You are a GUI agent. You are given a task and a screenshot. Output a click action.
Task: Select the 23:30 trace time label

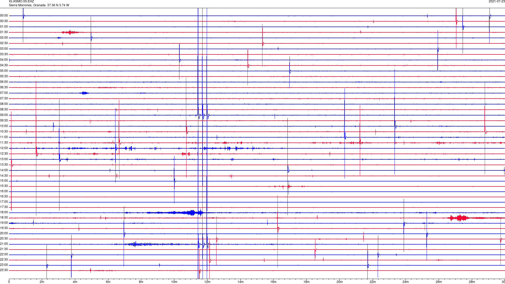pyautogui.click(x=4, y=270)
